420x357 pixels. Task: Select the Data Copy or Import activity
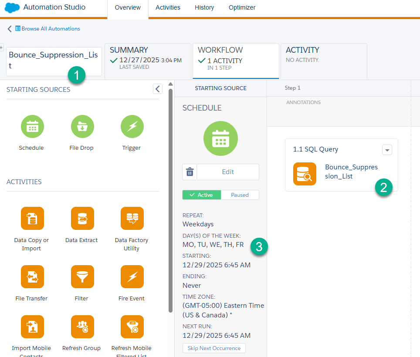click(x=32, y=218)
